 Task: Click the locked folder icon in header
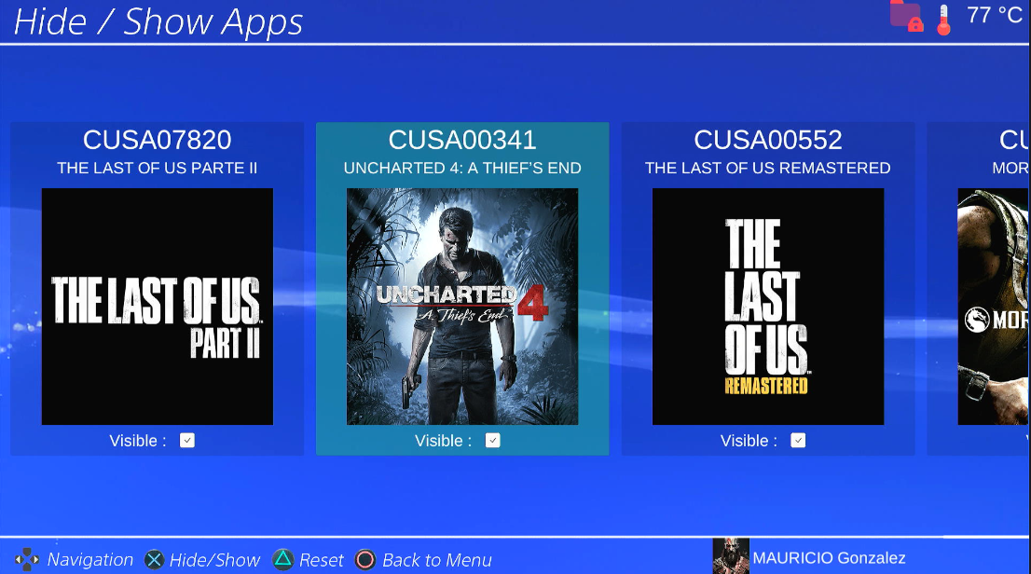906,16
